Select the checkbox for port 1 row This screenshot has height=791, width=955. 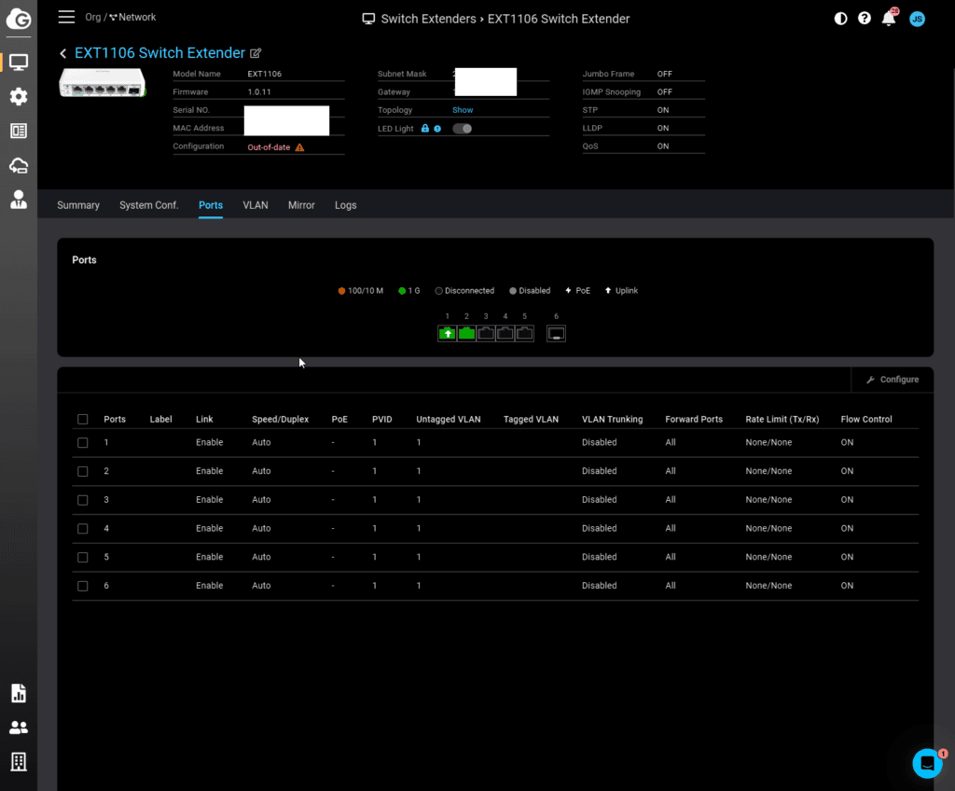click(x=83, y=443)
